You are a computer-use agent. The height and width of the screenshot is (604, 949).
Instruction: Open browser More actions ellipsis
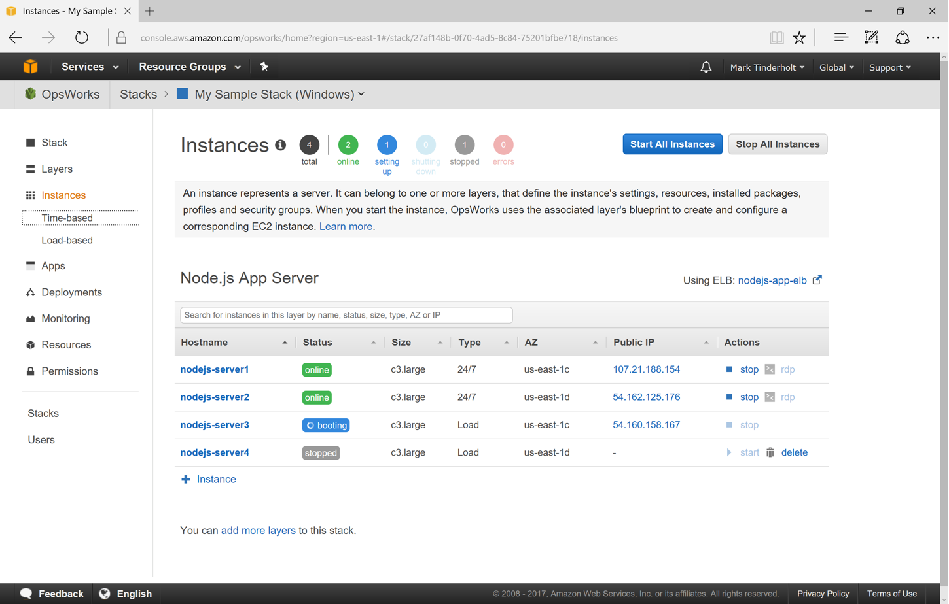[933, 37]
